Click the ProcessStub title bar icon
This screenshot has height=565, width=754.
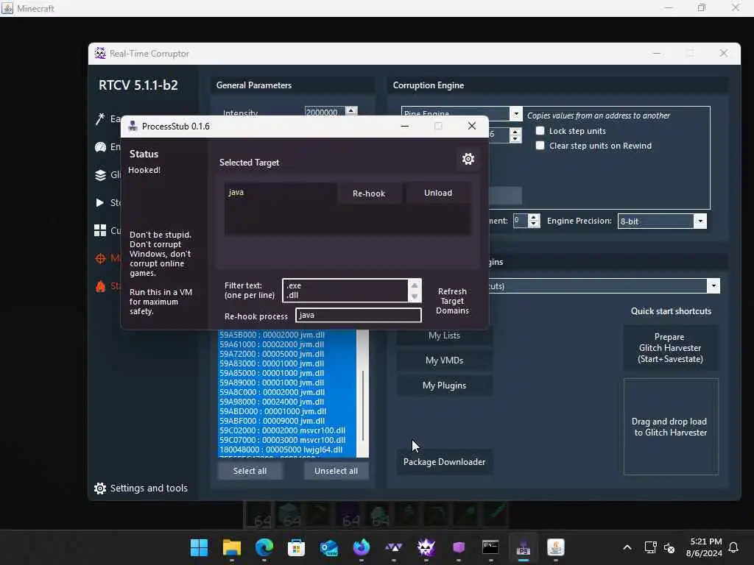133,127
